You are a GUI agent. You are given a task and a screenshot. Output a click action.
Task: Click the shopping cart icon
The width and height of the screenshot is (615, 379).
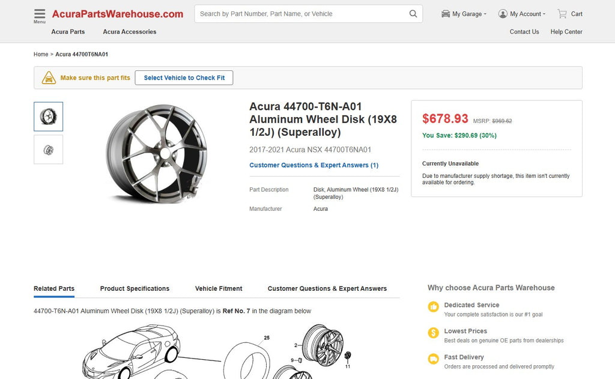click(x=562, y=14)
